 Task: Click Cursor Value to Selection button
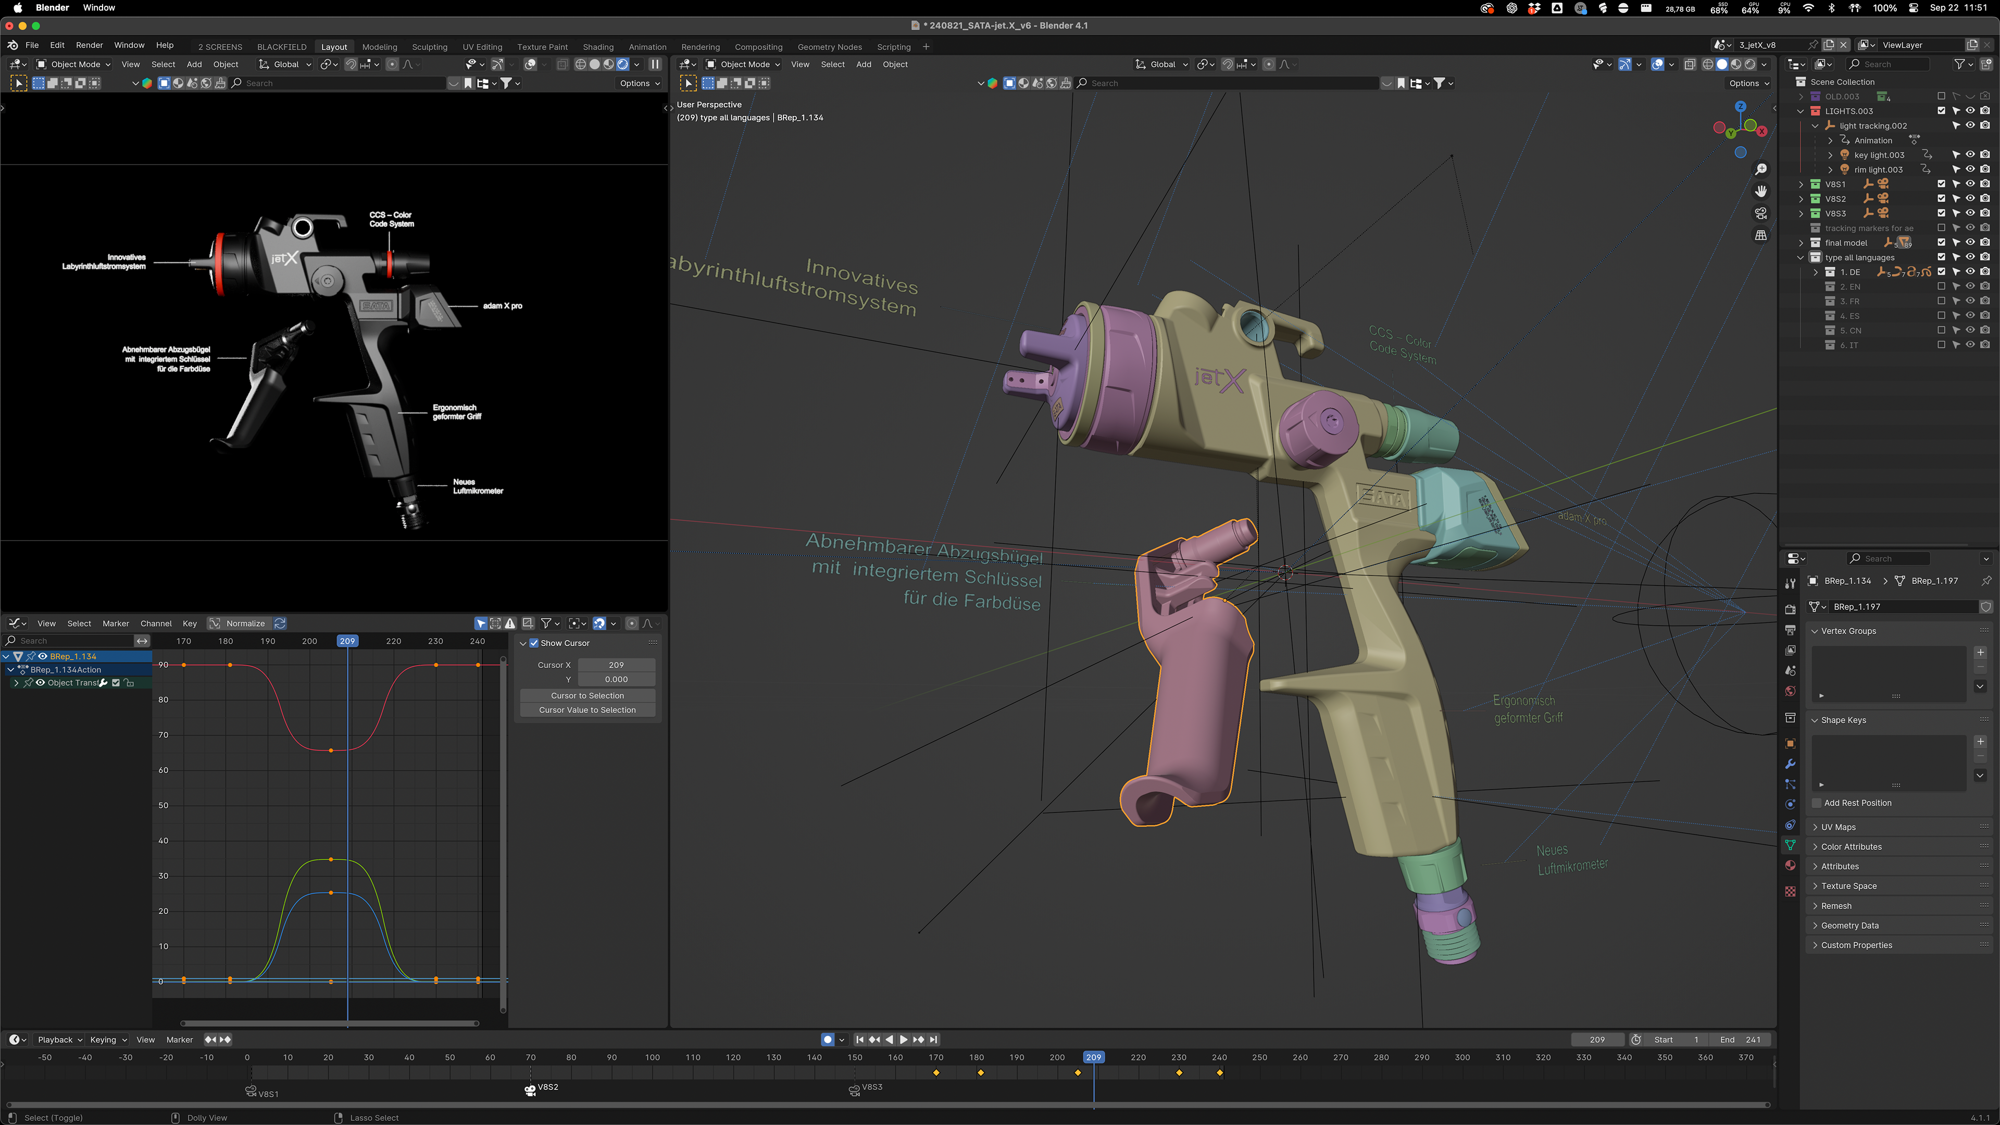coord(587,709)
